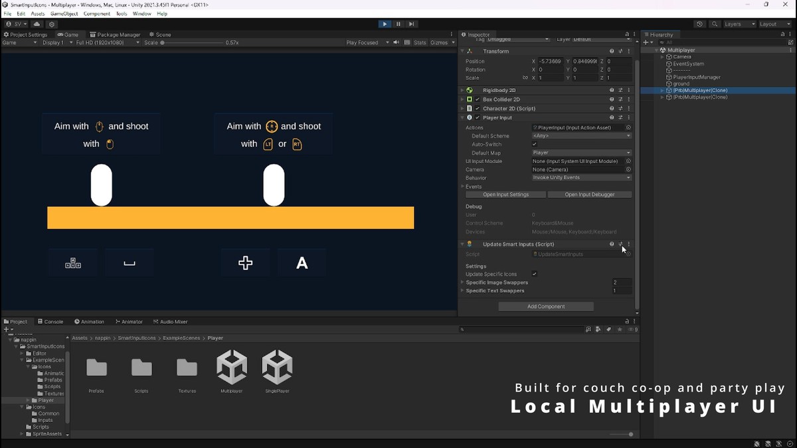Switch to the Console tab

[x=51, y=321]
